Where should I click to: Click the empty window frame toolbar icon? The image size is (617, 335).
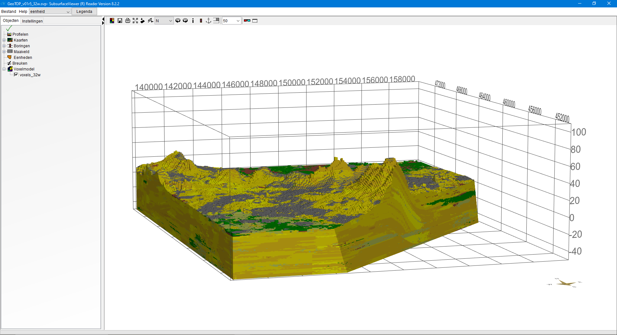click(x=255, y=21)
